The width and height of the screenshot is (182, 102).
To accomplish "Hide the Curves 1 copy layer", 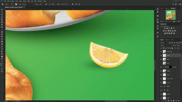I will click(x=161, y=79).
